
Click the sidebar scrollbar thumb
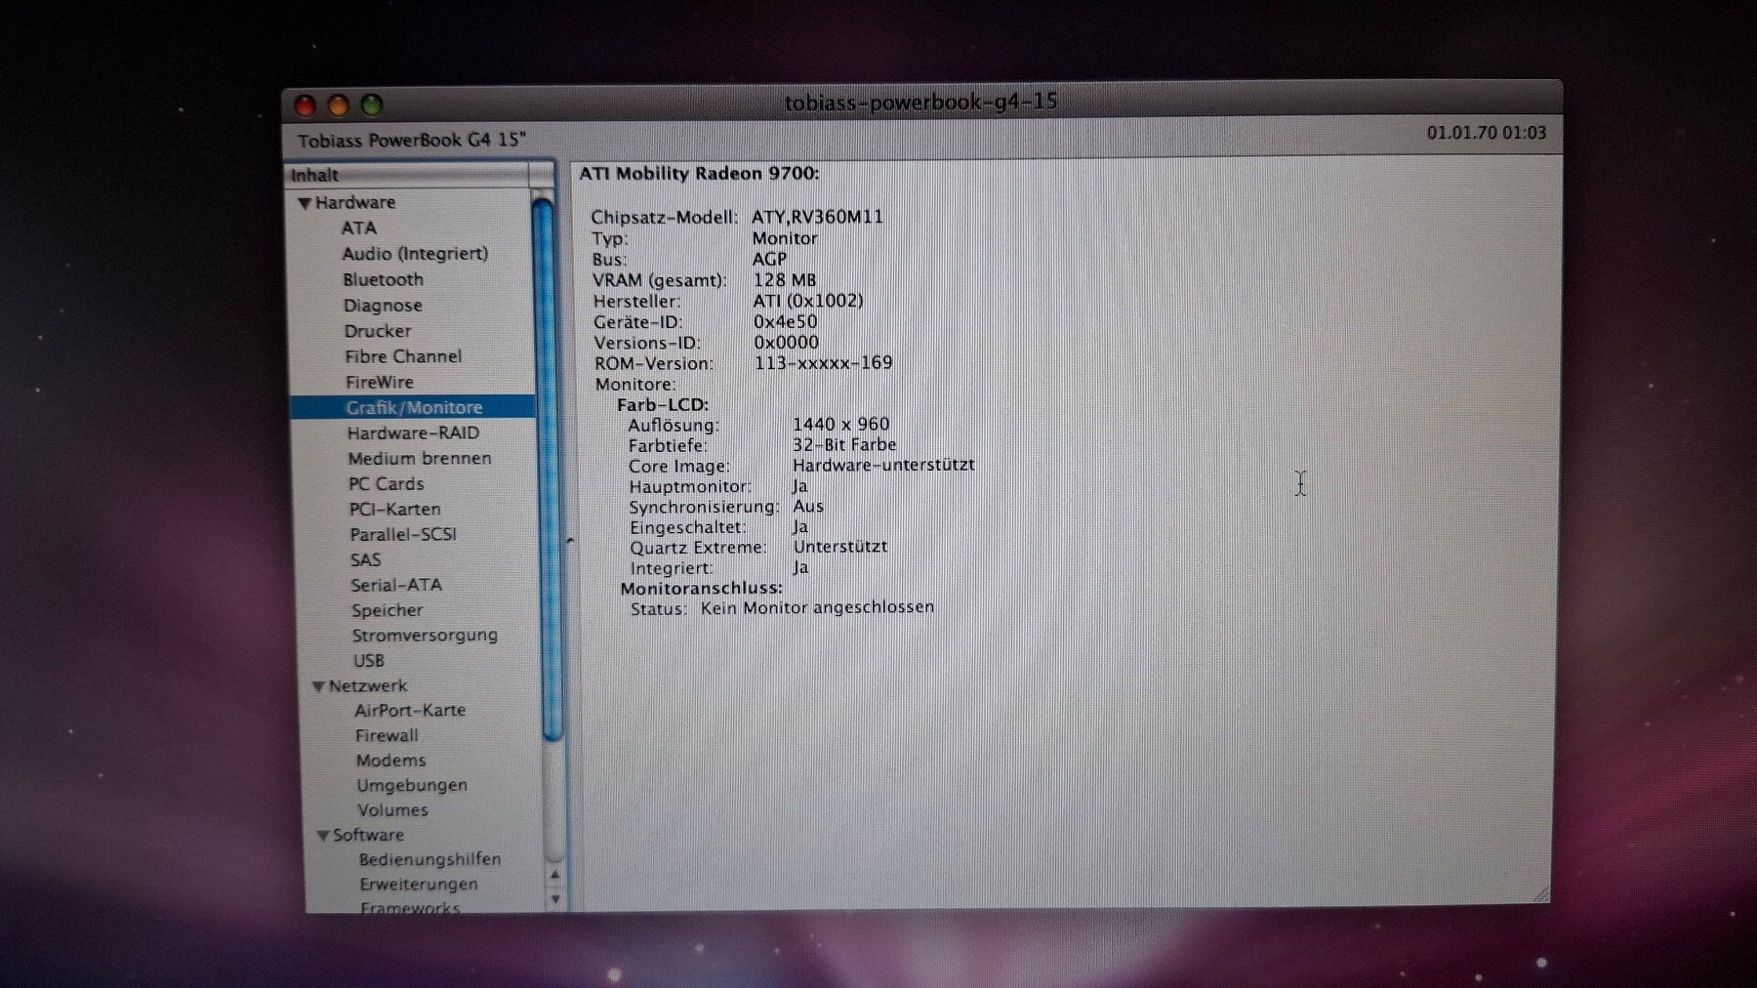[x=546, y=469]
